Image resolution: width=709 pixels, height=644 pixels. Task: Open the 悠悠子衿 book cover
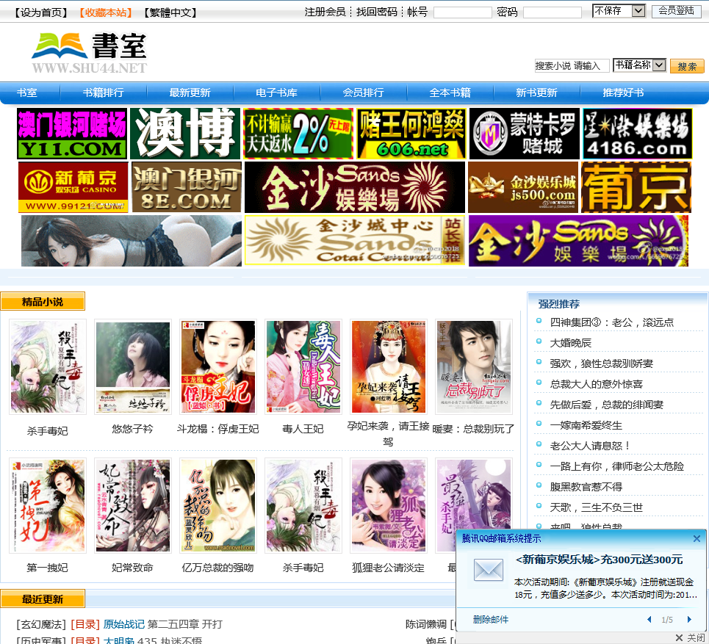(x=133, y=367)
